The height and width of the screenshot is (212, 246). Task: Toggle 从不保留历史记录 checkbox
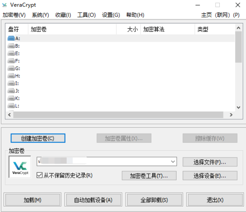(x=40, y=175)
